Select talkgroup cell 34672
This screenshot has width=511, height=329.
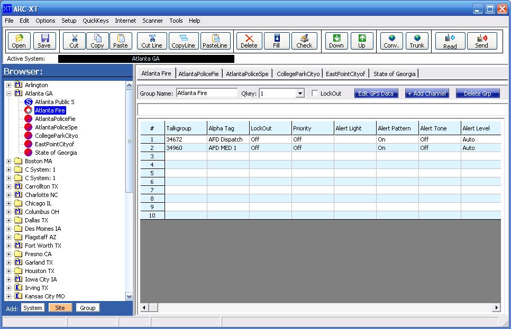pos(186,139)
